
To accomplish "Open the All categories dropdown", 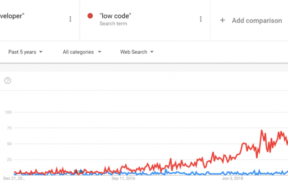I will point(82,52).
